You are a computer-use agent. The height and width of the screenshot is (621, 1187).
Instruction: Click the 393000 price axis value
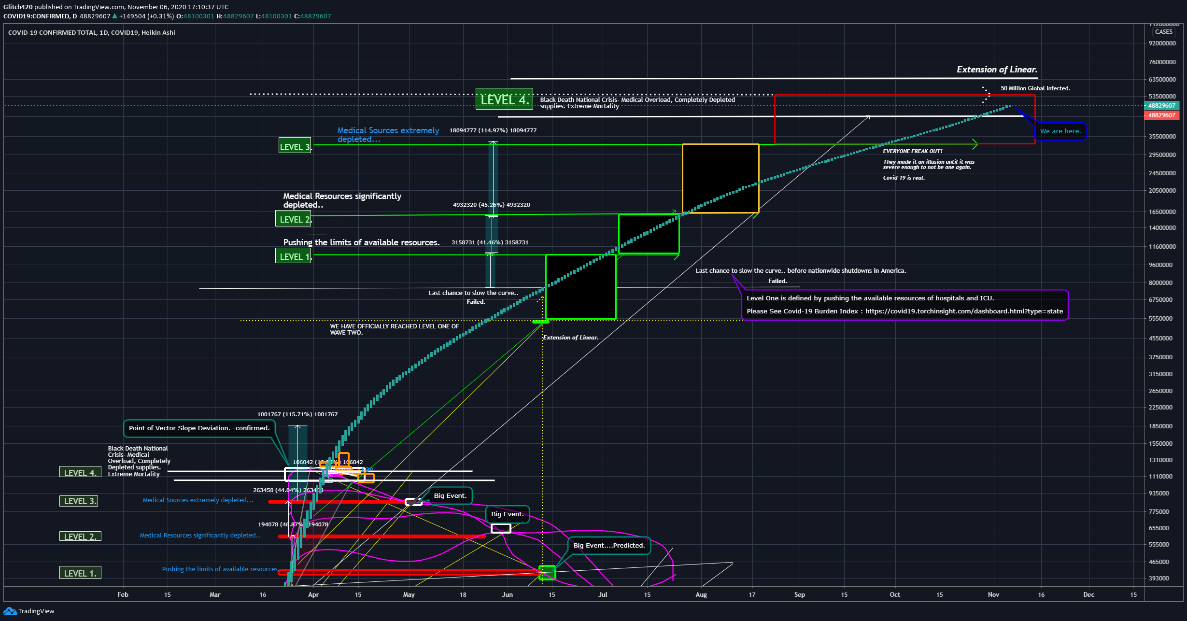point(1159,578)
